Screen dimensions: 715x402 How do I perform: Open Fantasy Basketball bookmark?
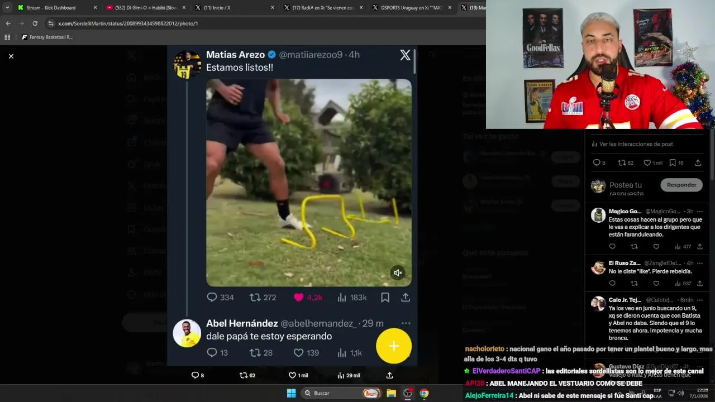(47, 37)
